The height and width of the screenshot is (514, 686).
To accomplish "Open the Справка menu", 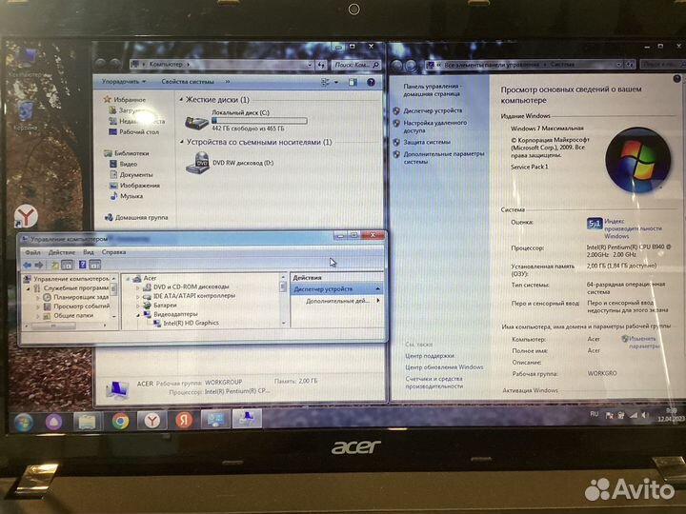I will 113,252.
